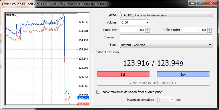Click the Stop Loss value field
Screen dimensions: 219x110
133,30
